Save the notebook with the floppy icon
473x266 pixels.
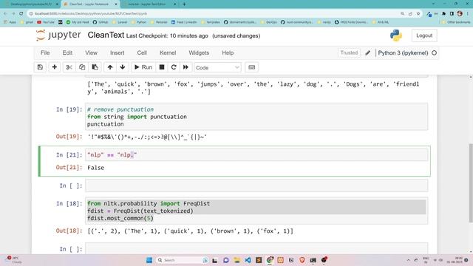[40, 67]
